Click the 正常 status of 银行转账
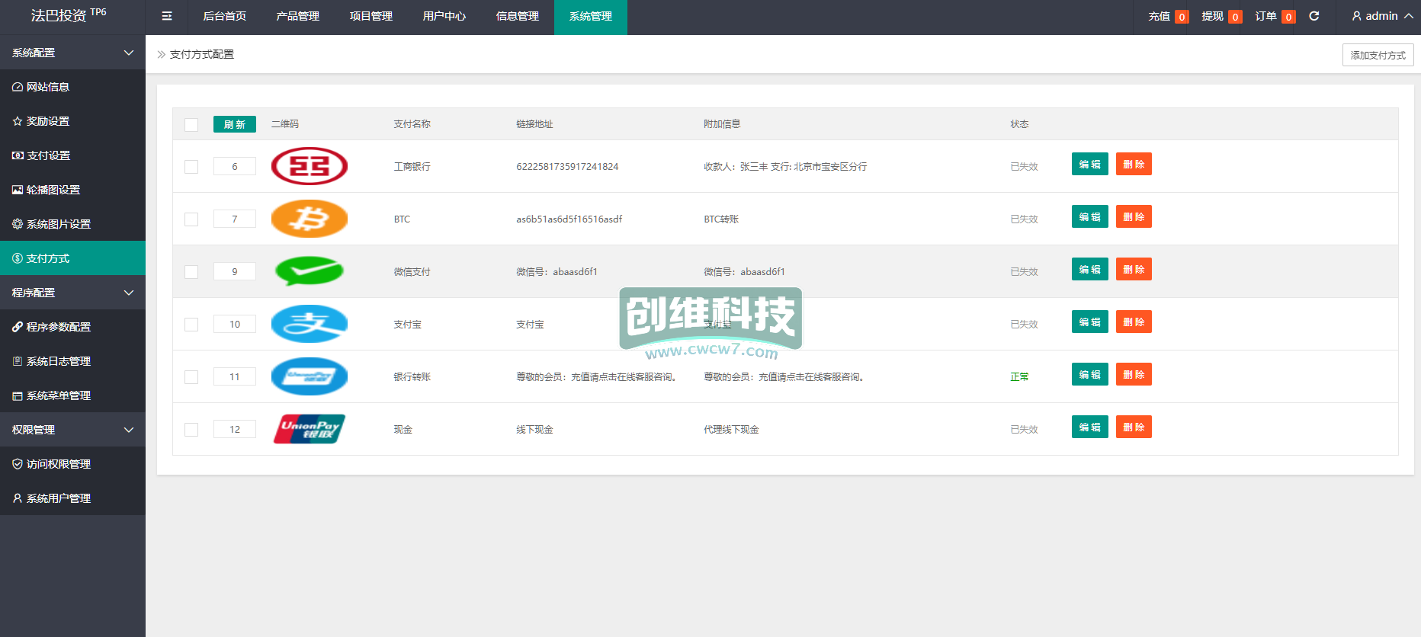1421x637 pixels. click(1019, 376)
